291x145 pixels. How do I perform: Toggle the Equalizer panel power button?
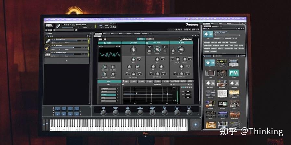click(x=123, y=84)
